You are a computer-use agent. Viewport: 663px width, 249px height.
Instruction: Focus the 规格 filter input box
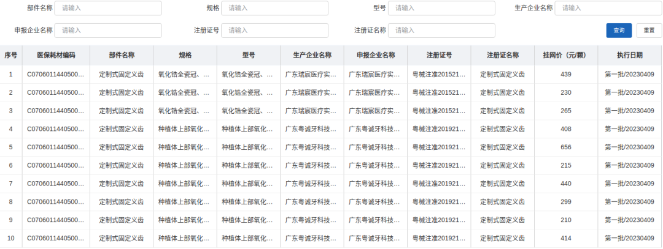pyautogui.click(x=274, y=8)
